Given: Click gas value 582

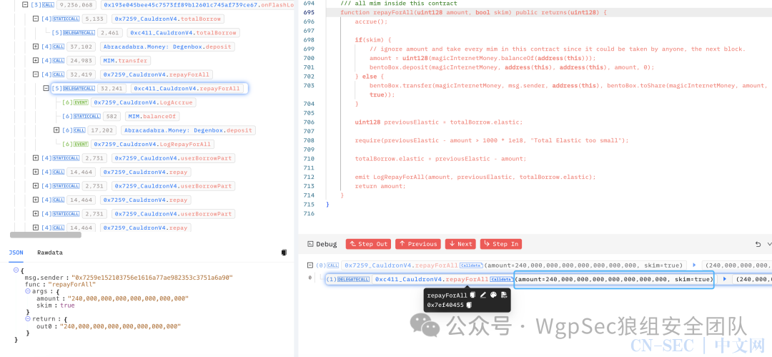Looking at the screenshot, I should click(112, 117).
